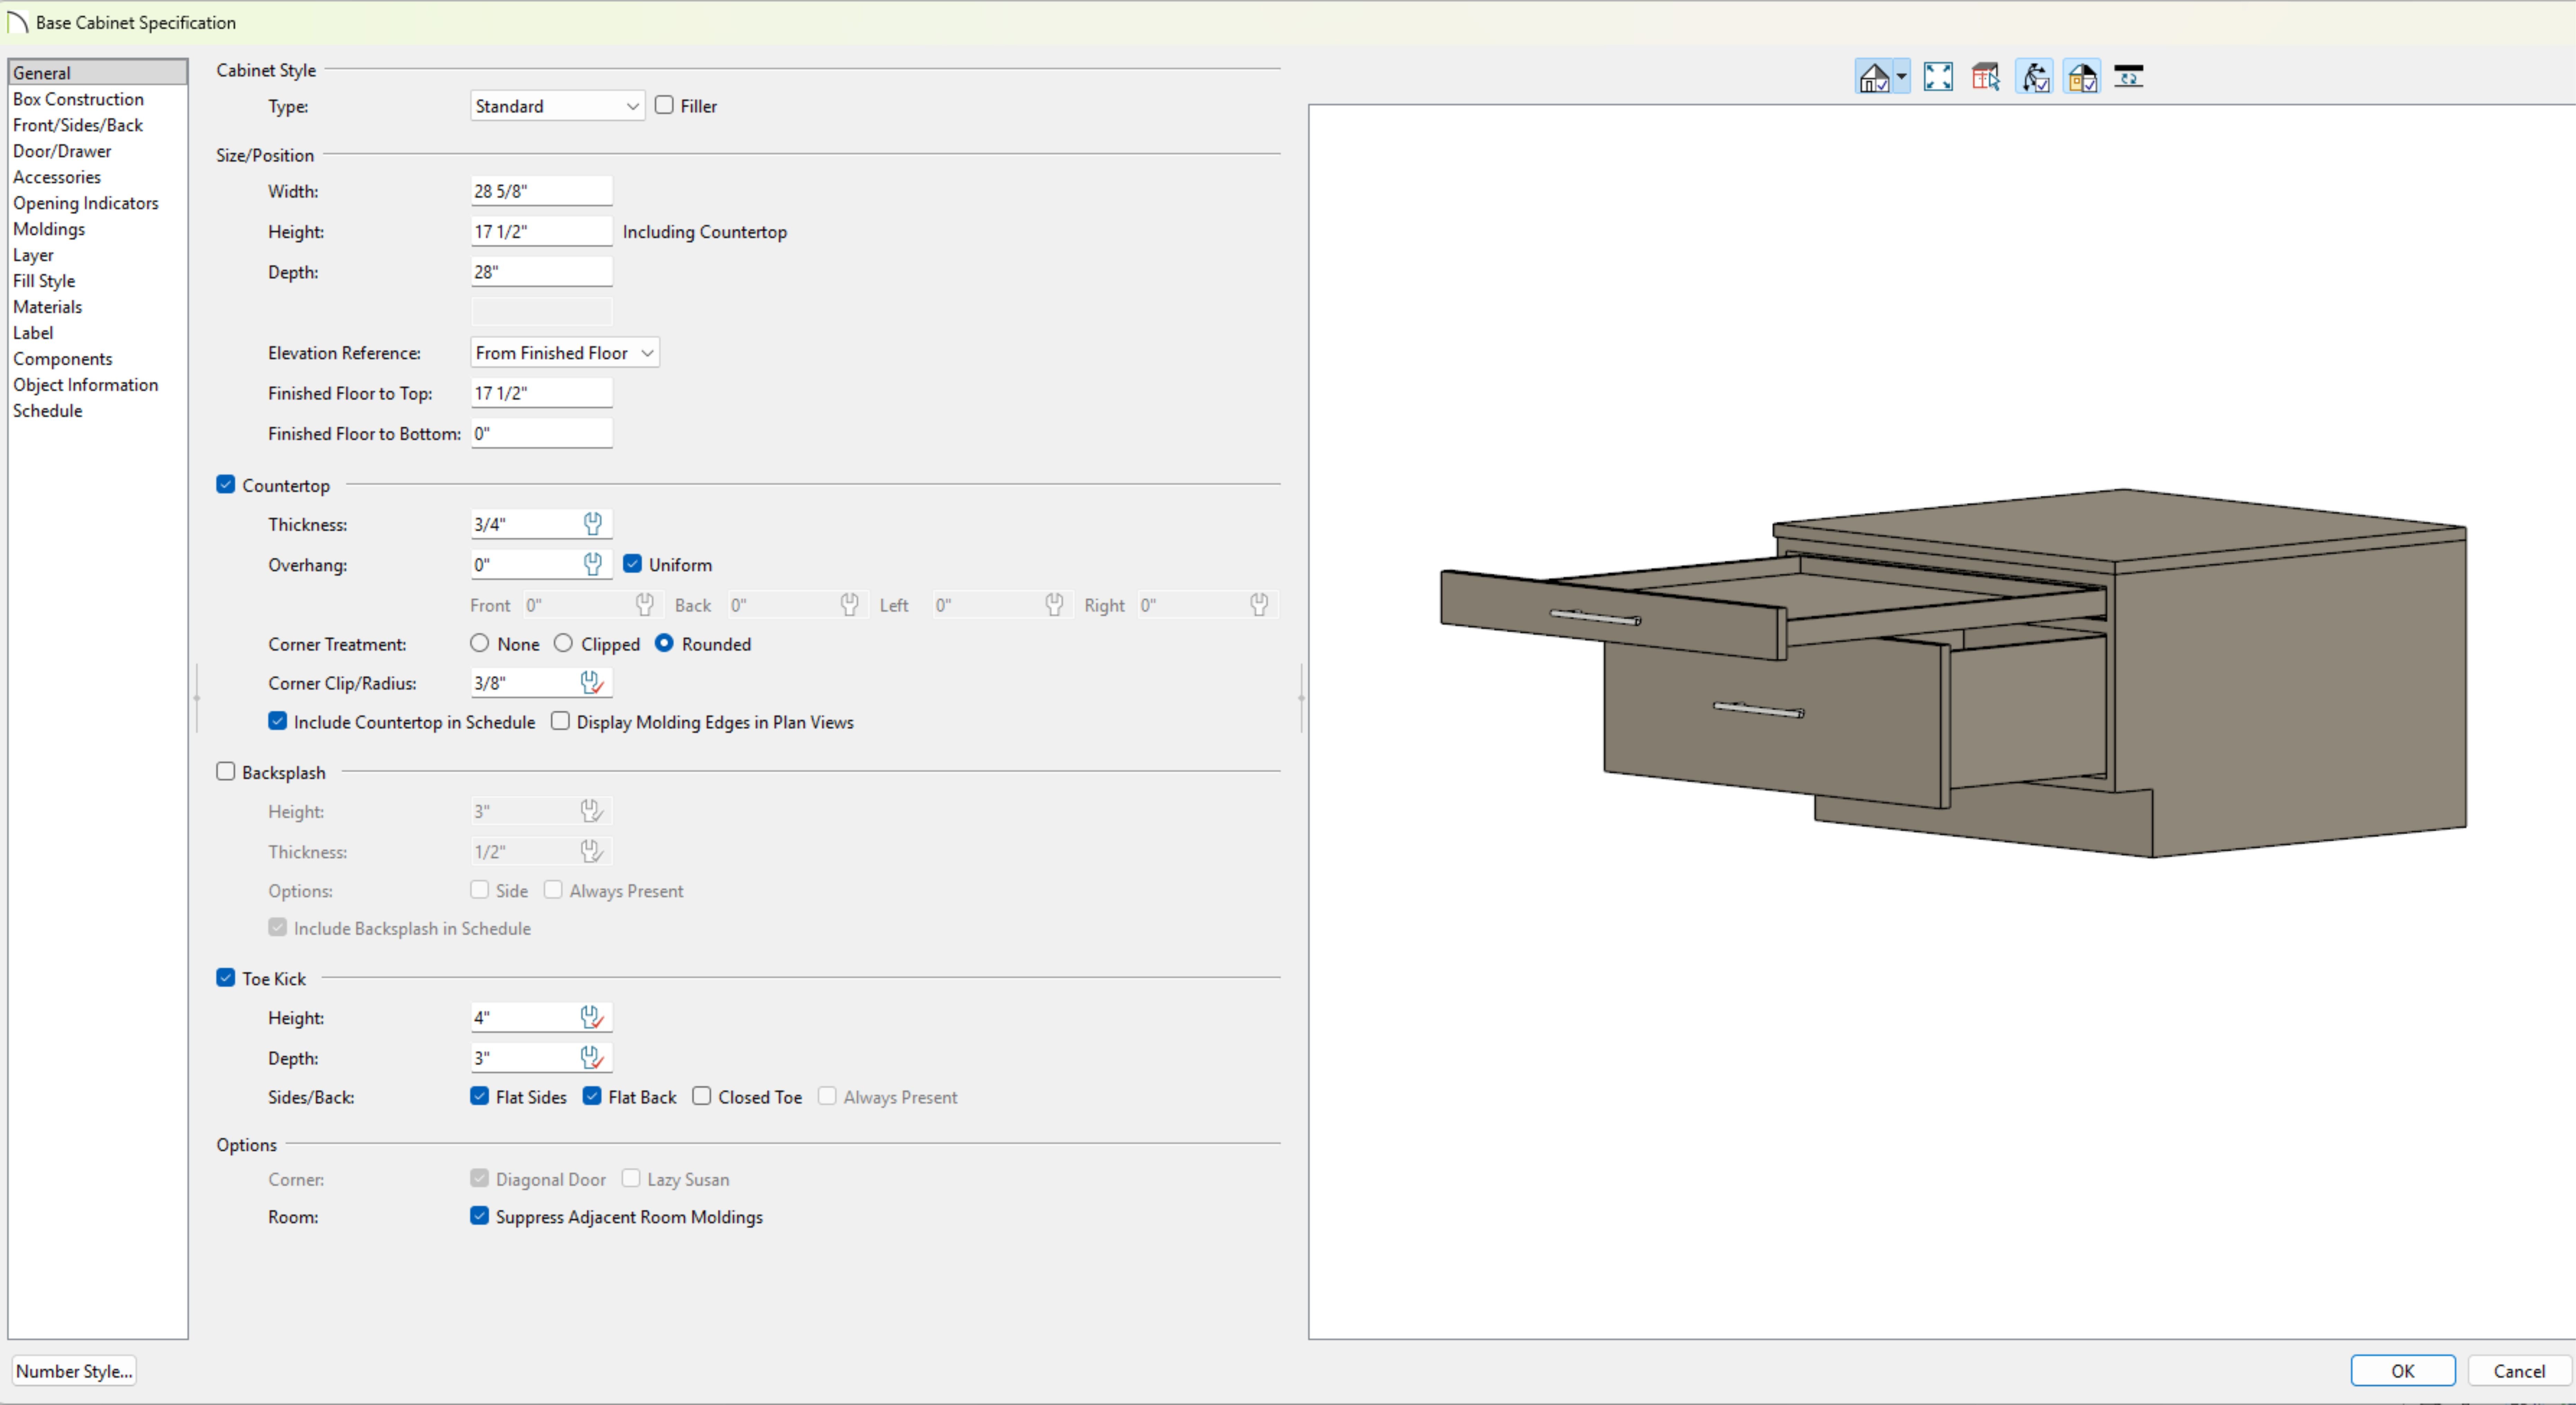
Task: Click the Width input field
Action: (541, 191)
